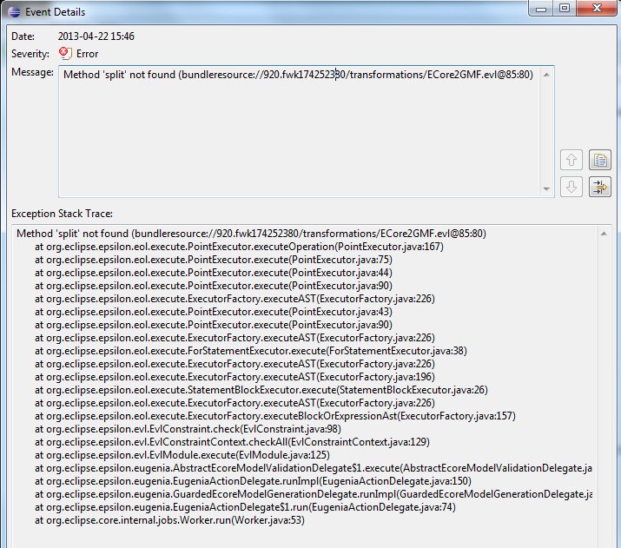
Task: Click the red Error severity icon
Action: tap(65, 53)
